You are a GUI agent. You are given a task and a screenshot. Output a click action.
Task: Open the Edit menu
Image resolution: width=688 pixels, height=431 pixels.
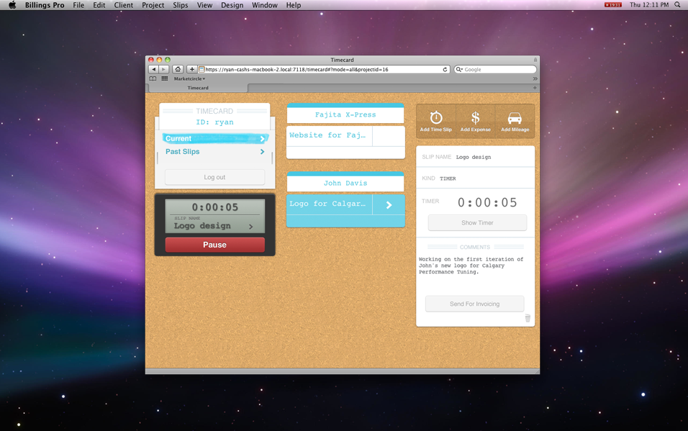99,5
